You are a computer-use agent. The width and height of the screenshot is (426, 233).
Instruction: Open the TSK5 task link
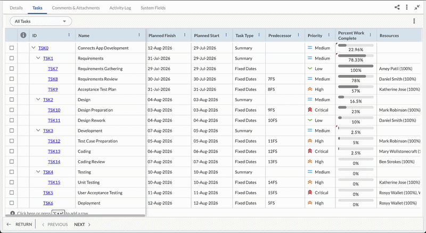[48, 193]
